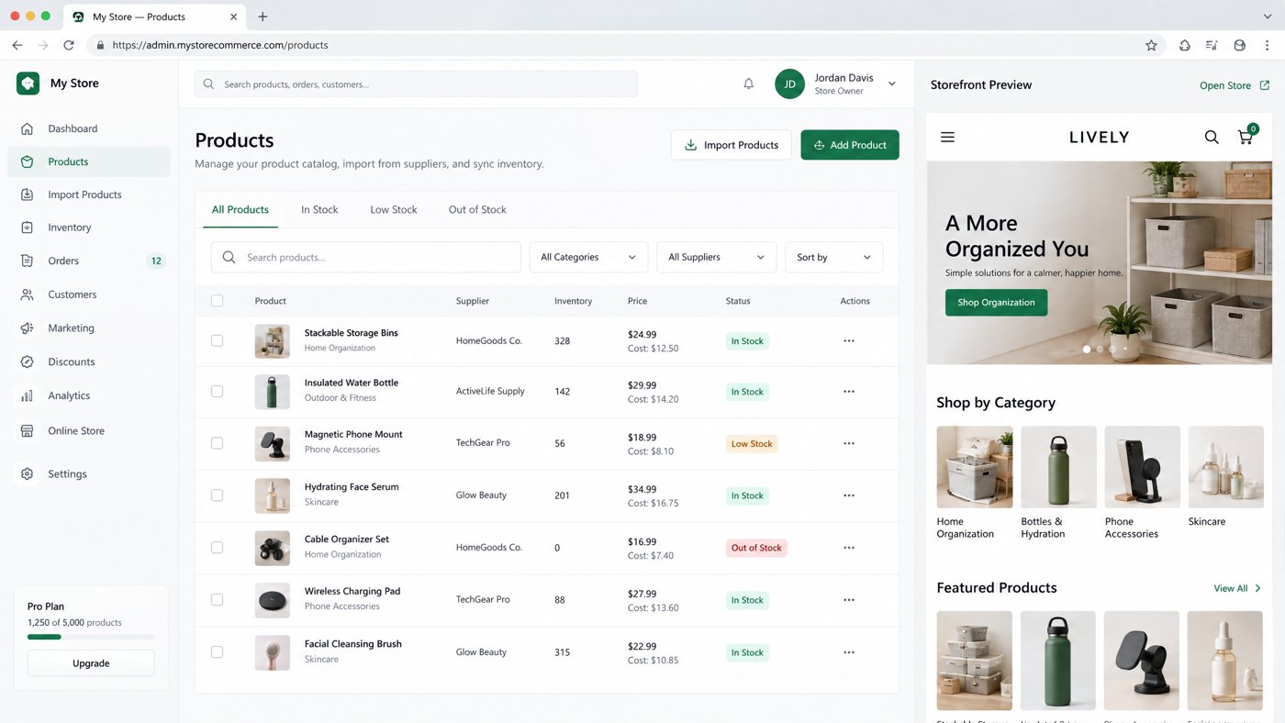Bookmark this page with the star icon

(x=1151, y=45)
